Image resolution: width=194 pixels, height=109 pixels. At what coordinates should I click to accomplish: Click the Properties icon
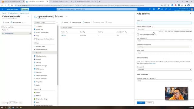pyautogui.click(x=35, y=82)
